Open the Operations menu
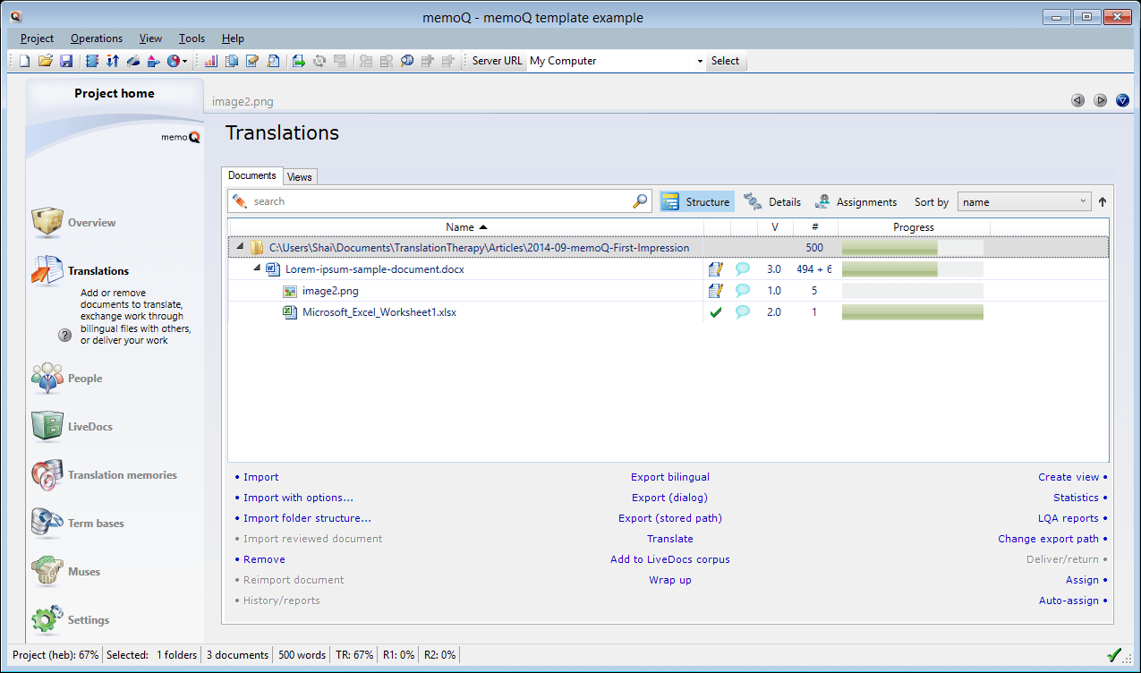Image resolution: width=1141 pixels, height=673 pixels. click(x=97, y=38)
